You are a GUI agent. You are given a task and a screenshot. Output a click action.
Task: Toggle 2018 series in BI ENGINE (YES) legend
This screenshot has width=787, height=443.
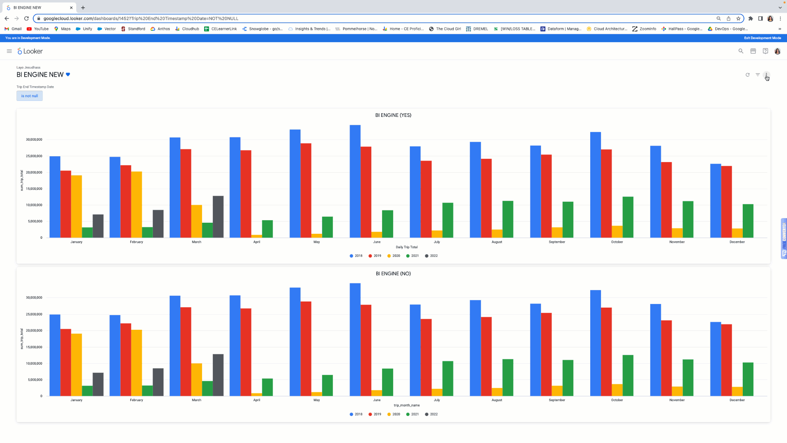click(x=356, y=256)
